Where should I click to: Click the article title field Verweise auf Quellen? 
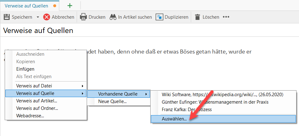coord(125,30)
